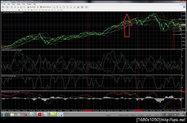Switch to H1 timeframe
Image resolution: width=187 pixels, height=123 pixels.
click(x=49, y=10)
